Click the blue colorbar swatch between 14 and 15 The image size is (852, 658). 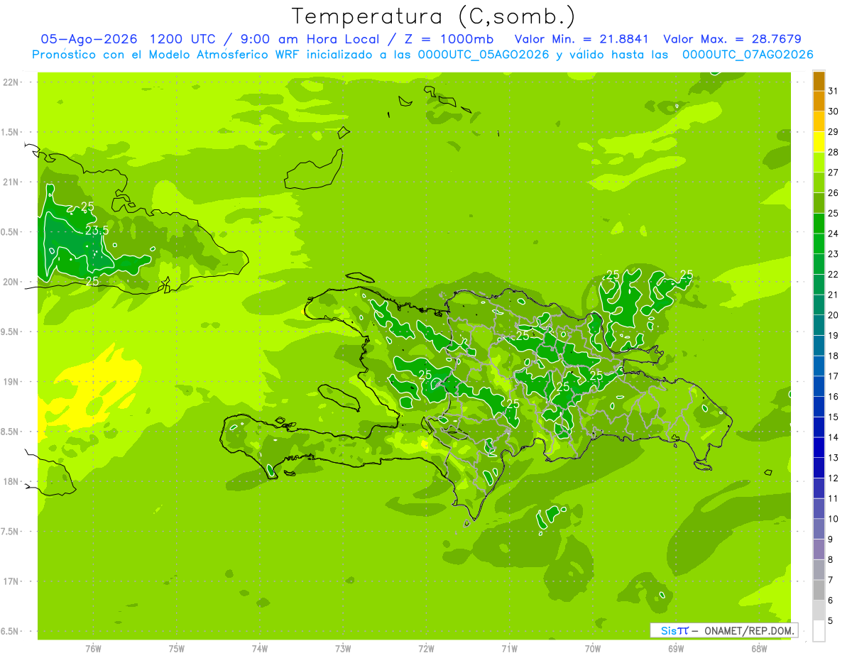tap(819, 427)
